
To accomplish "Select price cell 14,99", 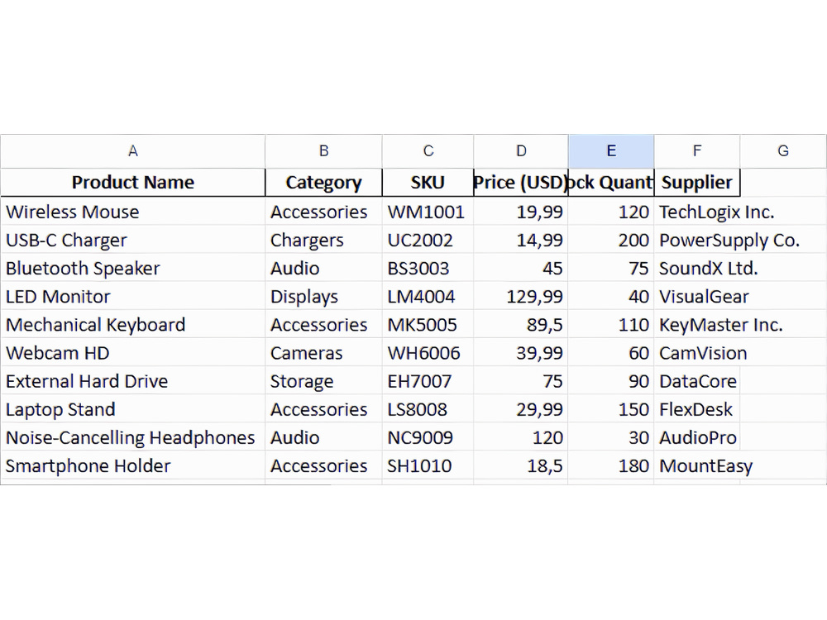I will point(521,241).
